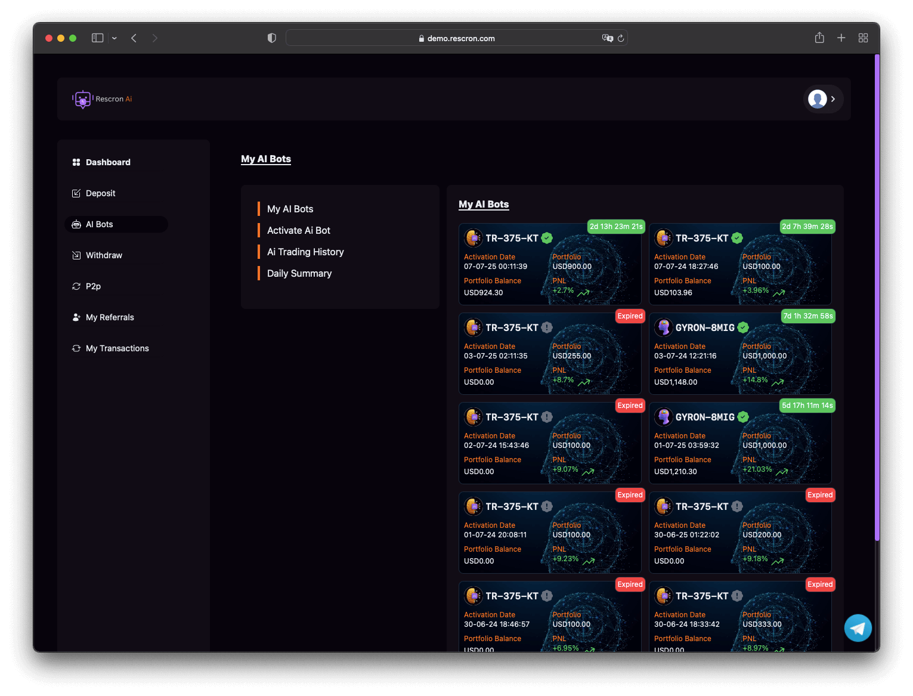Open Dashboard from the sidebar

click(x=108, y=162)
